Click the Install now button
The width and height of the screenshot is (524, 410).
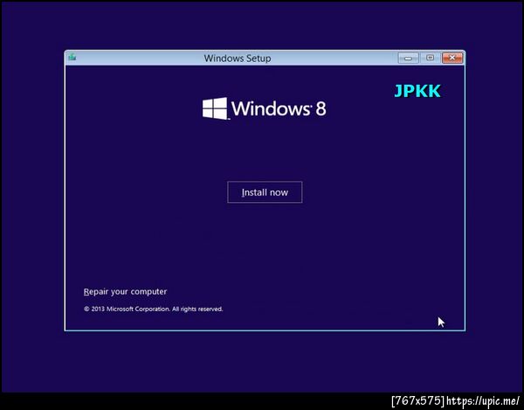coord(265,192)
